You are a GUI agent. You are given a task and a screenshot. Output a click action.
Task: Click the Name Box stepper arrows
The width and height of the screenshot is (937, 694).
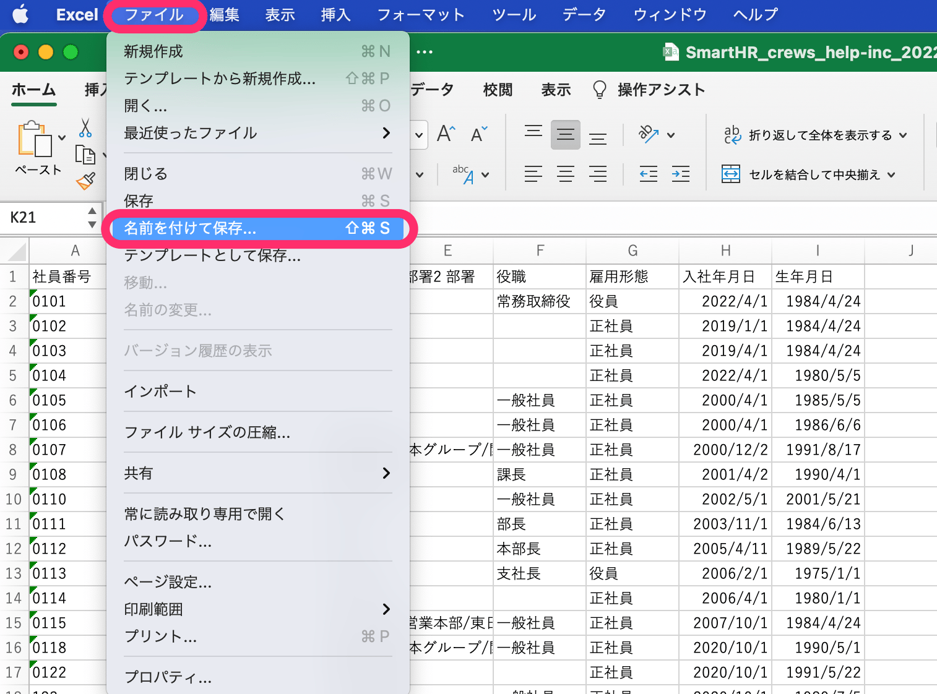click(x=92, y=218)
